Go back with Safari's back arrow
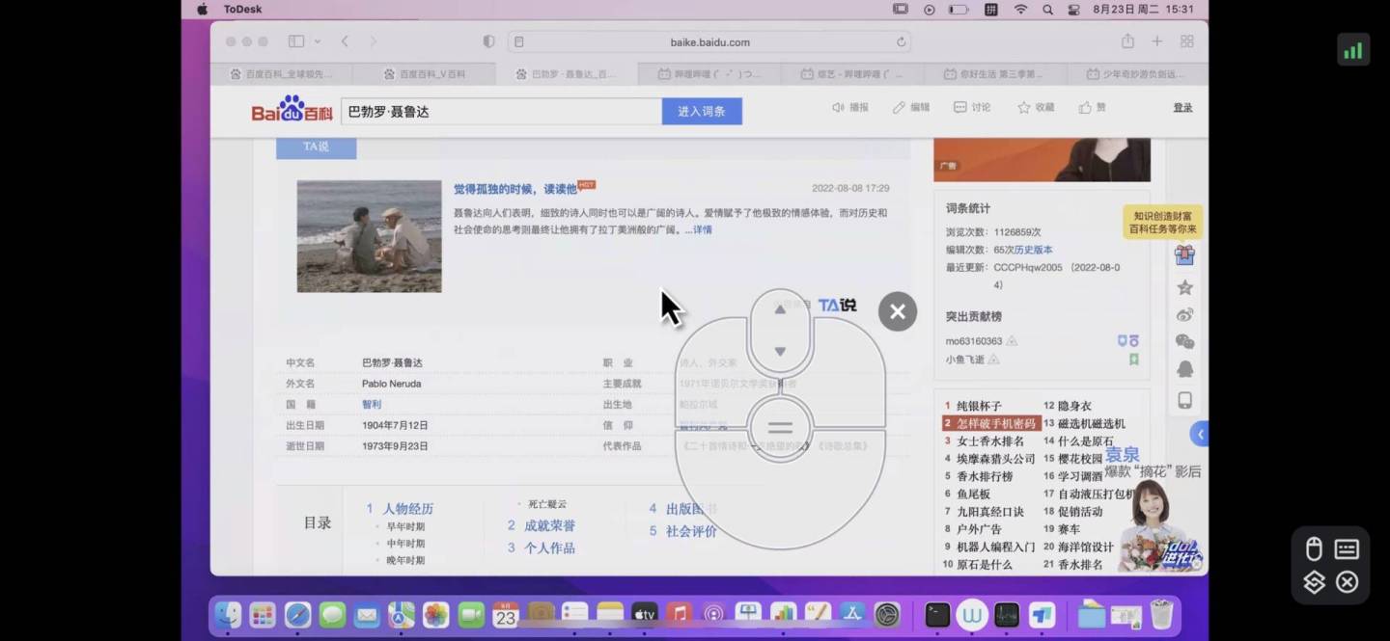This screenshot has height=641, width=1390. tap(345, 41)
